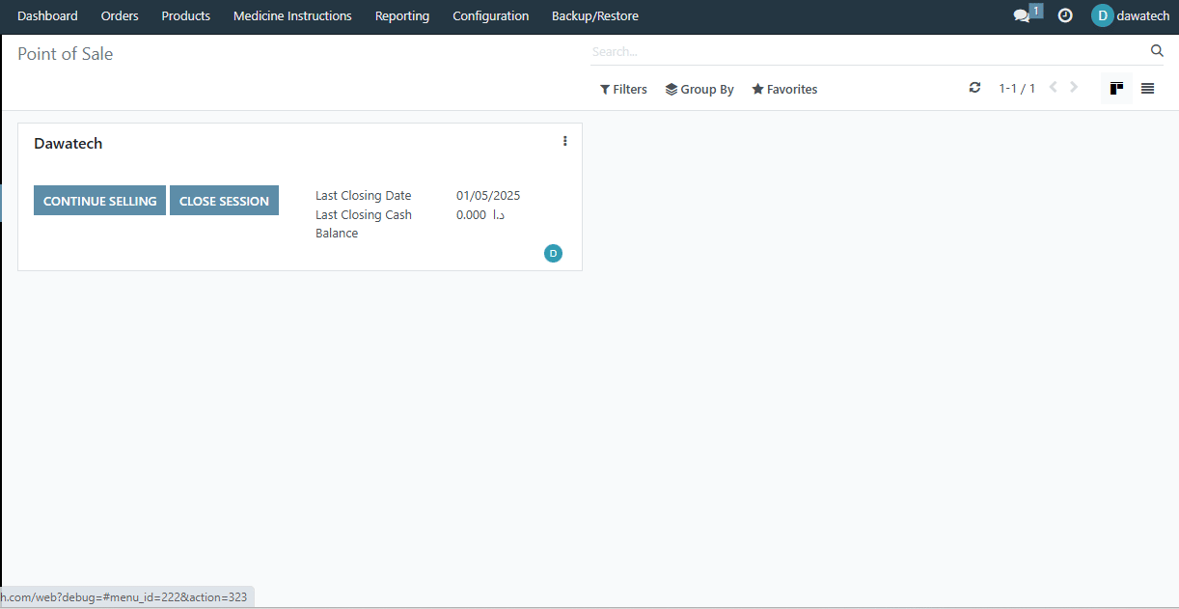This screenshot has width=1179, height=609.
Task: Go to previous page arrow
Action: (x=1053, y=88)
